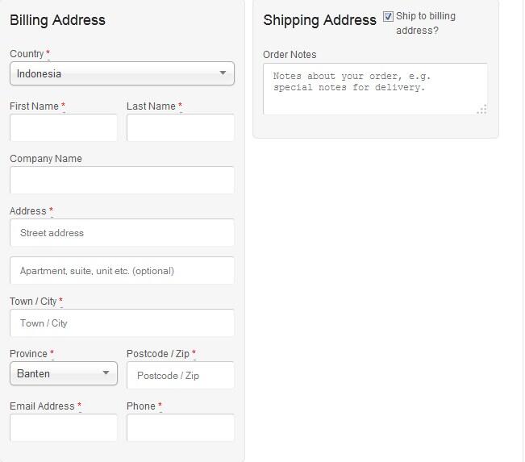Click the Order Notes resize handle
The image size is (525, 462).
coord(481,109)
